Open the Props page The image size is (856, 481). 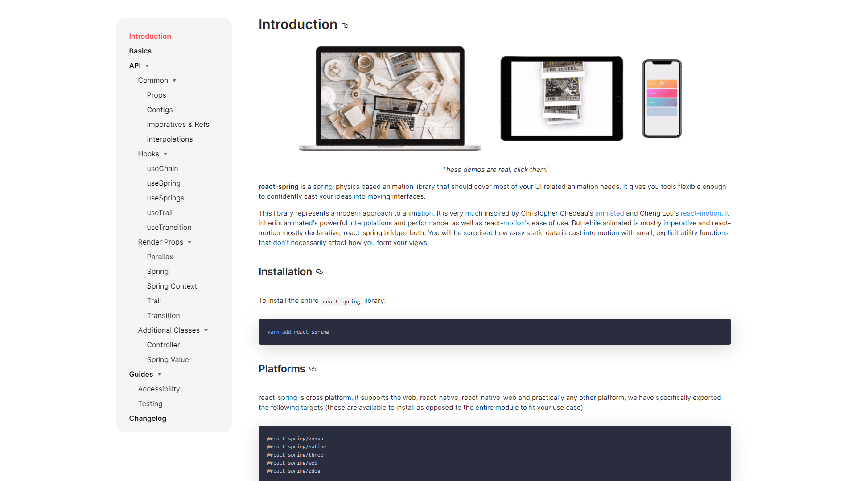pyautogui.click(x=156, y=95)
